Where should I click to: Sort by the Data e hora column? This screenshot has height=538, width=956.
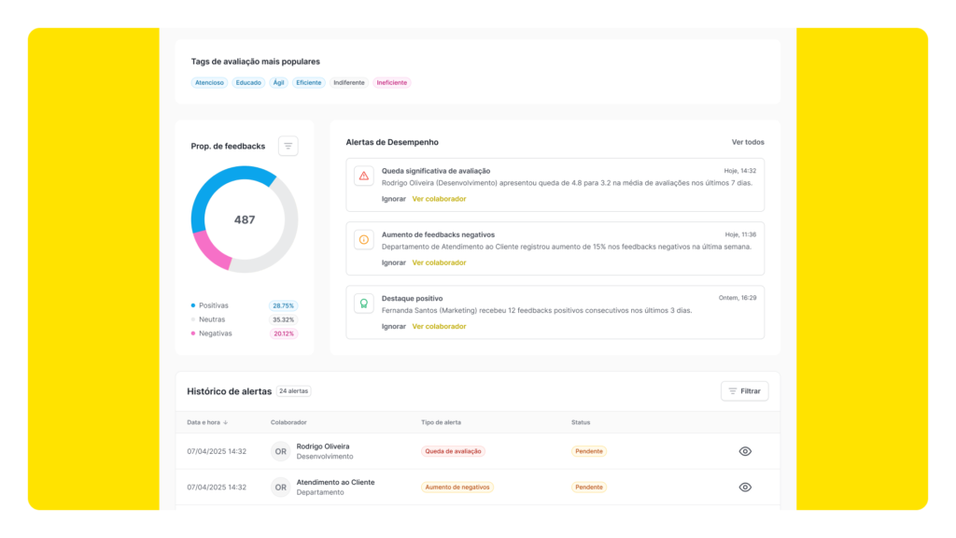click(x=207, y=422)
